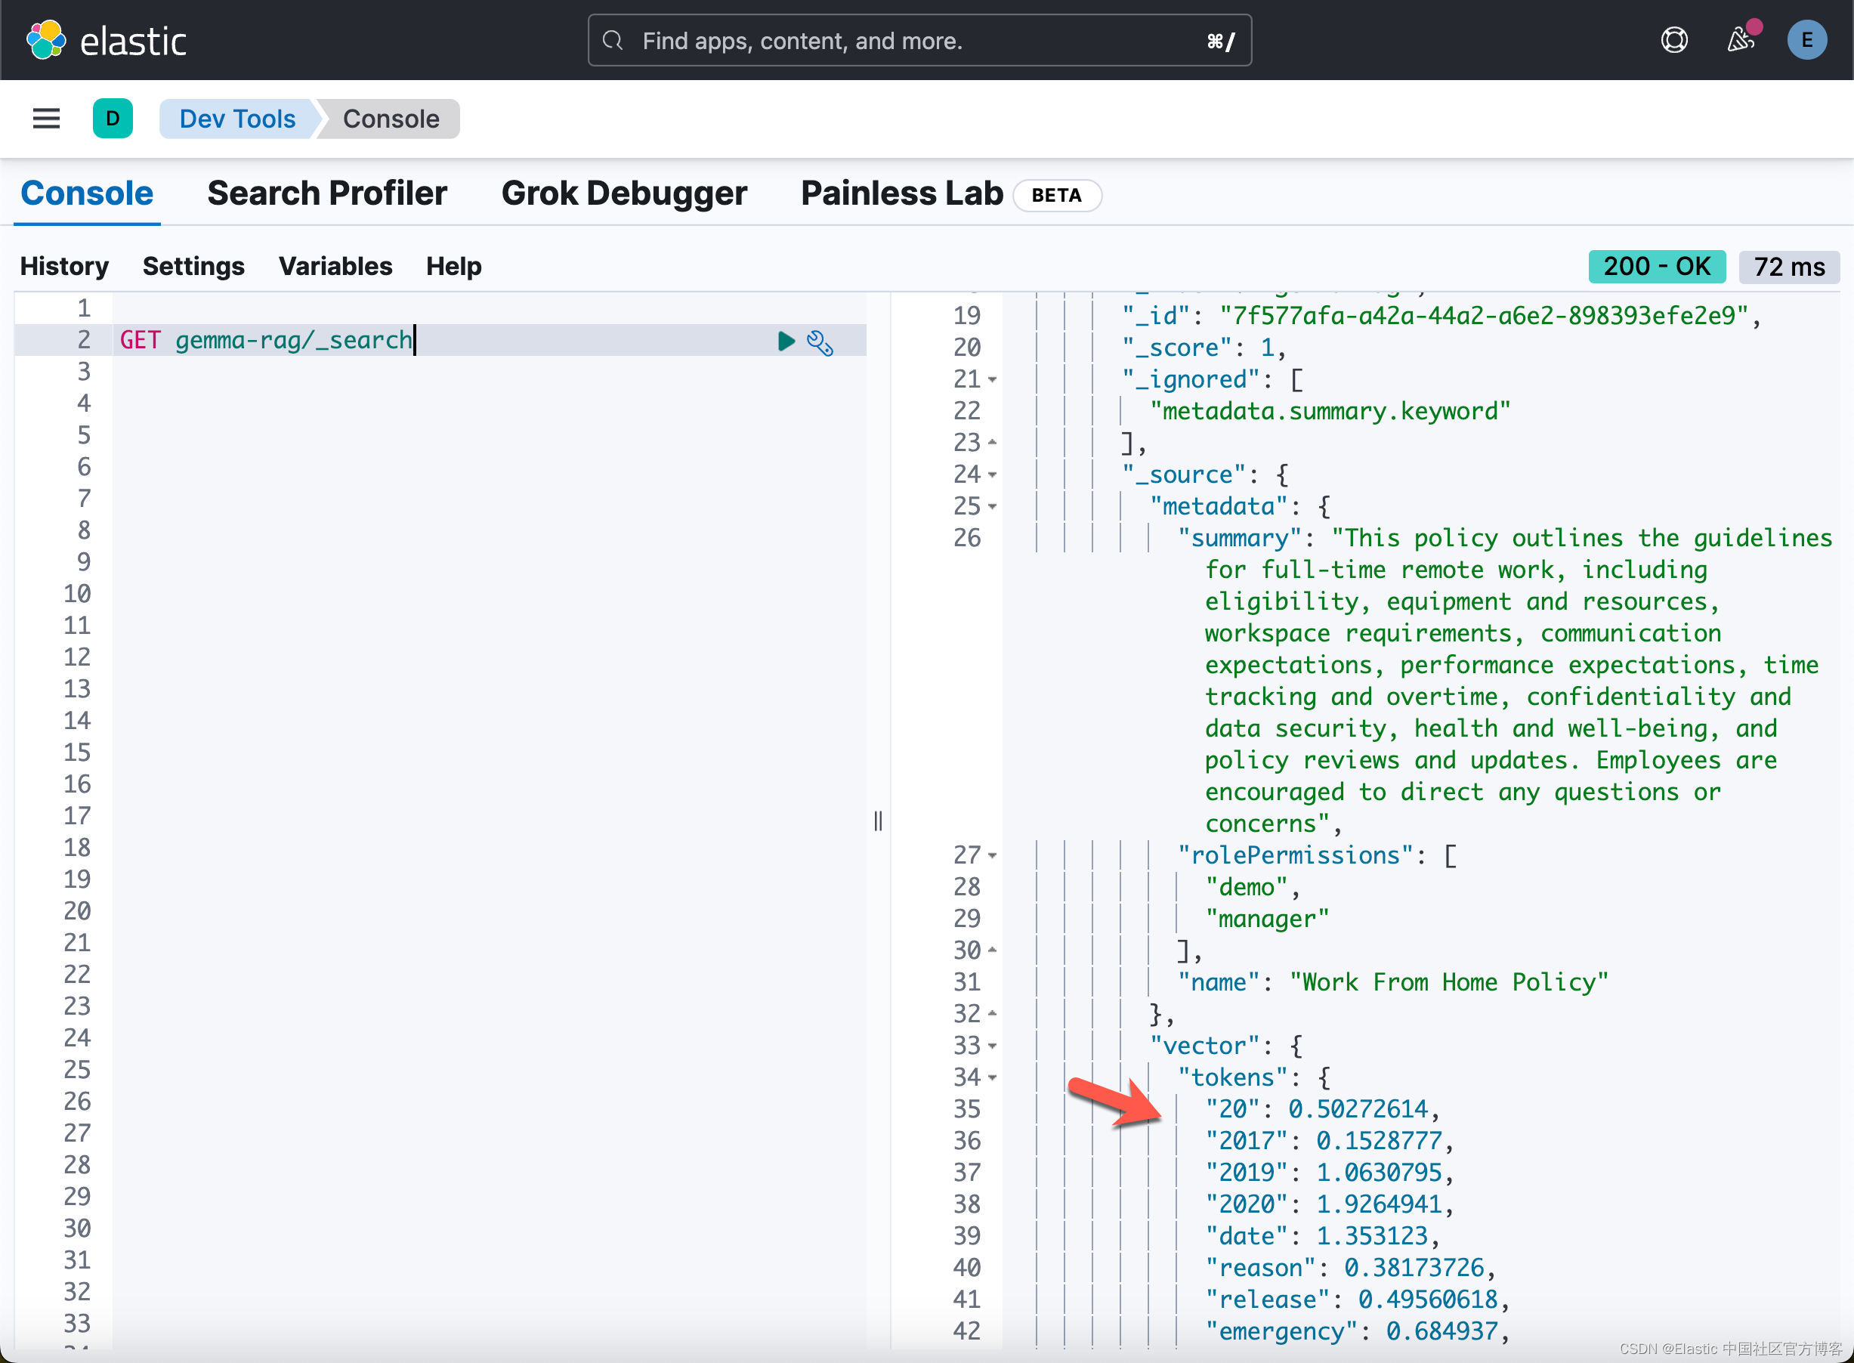Open the hamburger navigation menu
Image resolution: width=1854 pixels, height=1363 pixels.
[46, 119]
